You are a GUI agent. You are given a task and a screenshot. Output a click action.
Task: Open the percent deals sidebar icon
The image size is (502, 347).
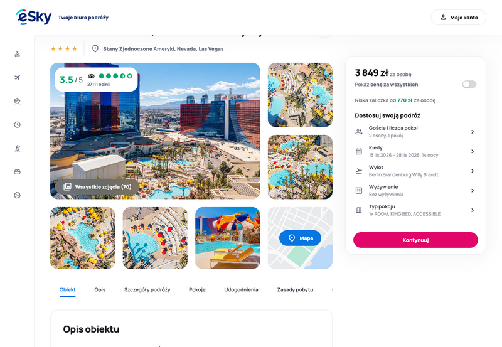(x=18, y=195)
